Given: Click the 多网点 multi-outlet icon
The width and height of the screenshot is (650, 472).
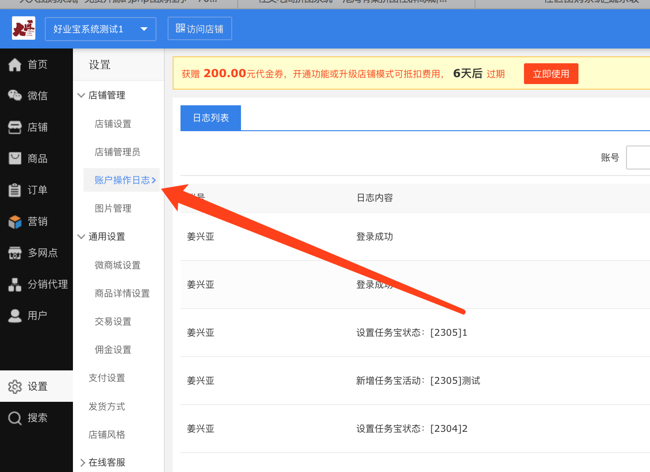Looking at the screenshot, I should tap(15, 253).
